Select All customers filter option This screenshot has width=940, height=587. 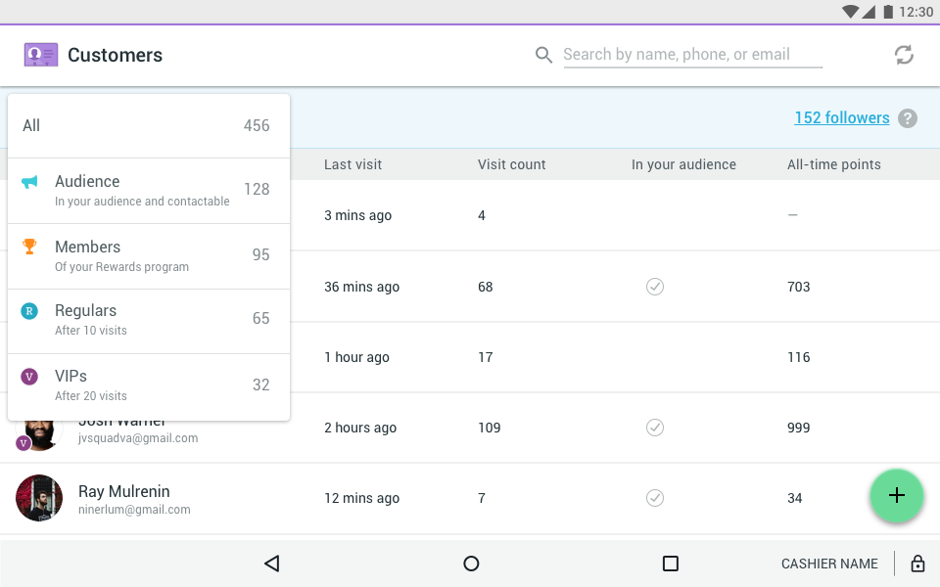[x=148, y=125]
